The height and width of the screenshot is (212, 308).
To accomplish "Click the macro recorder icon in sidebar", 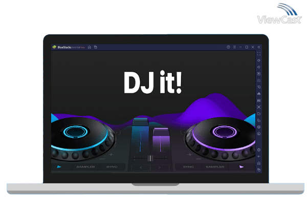I will click(x=259, y=100).
